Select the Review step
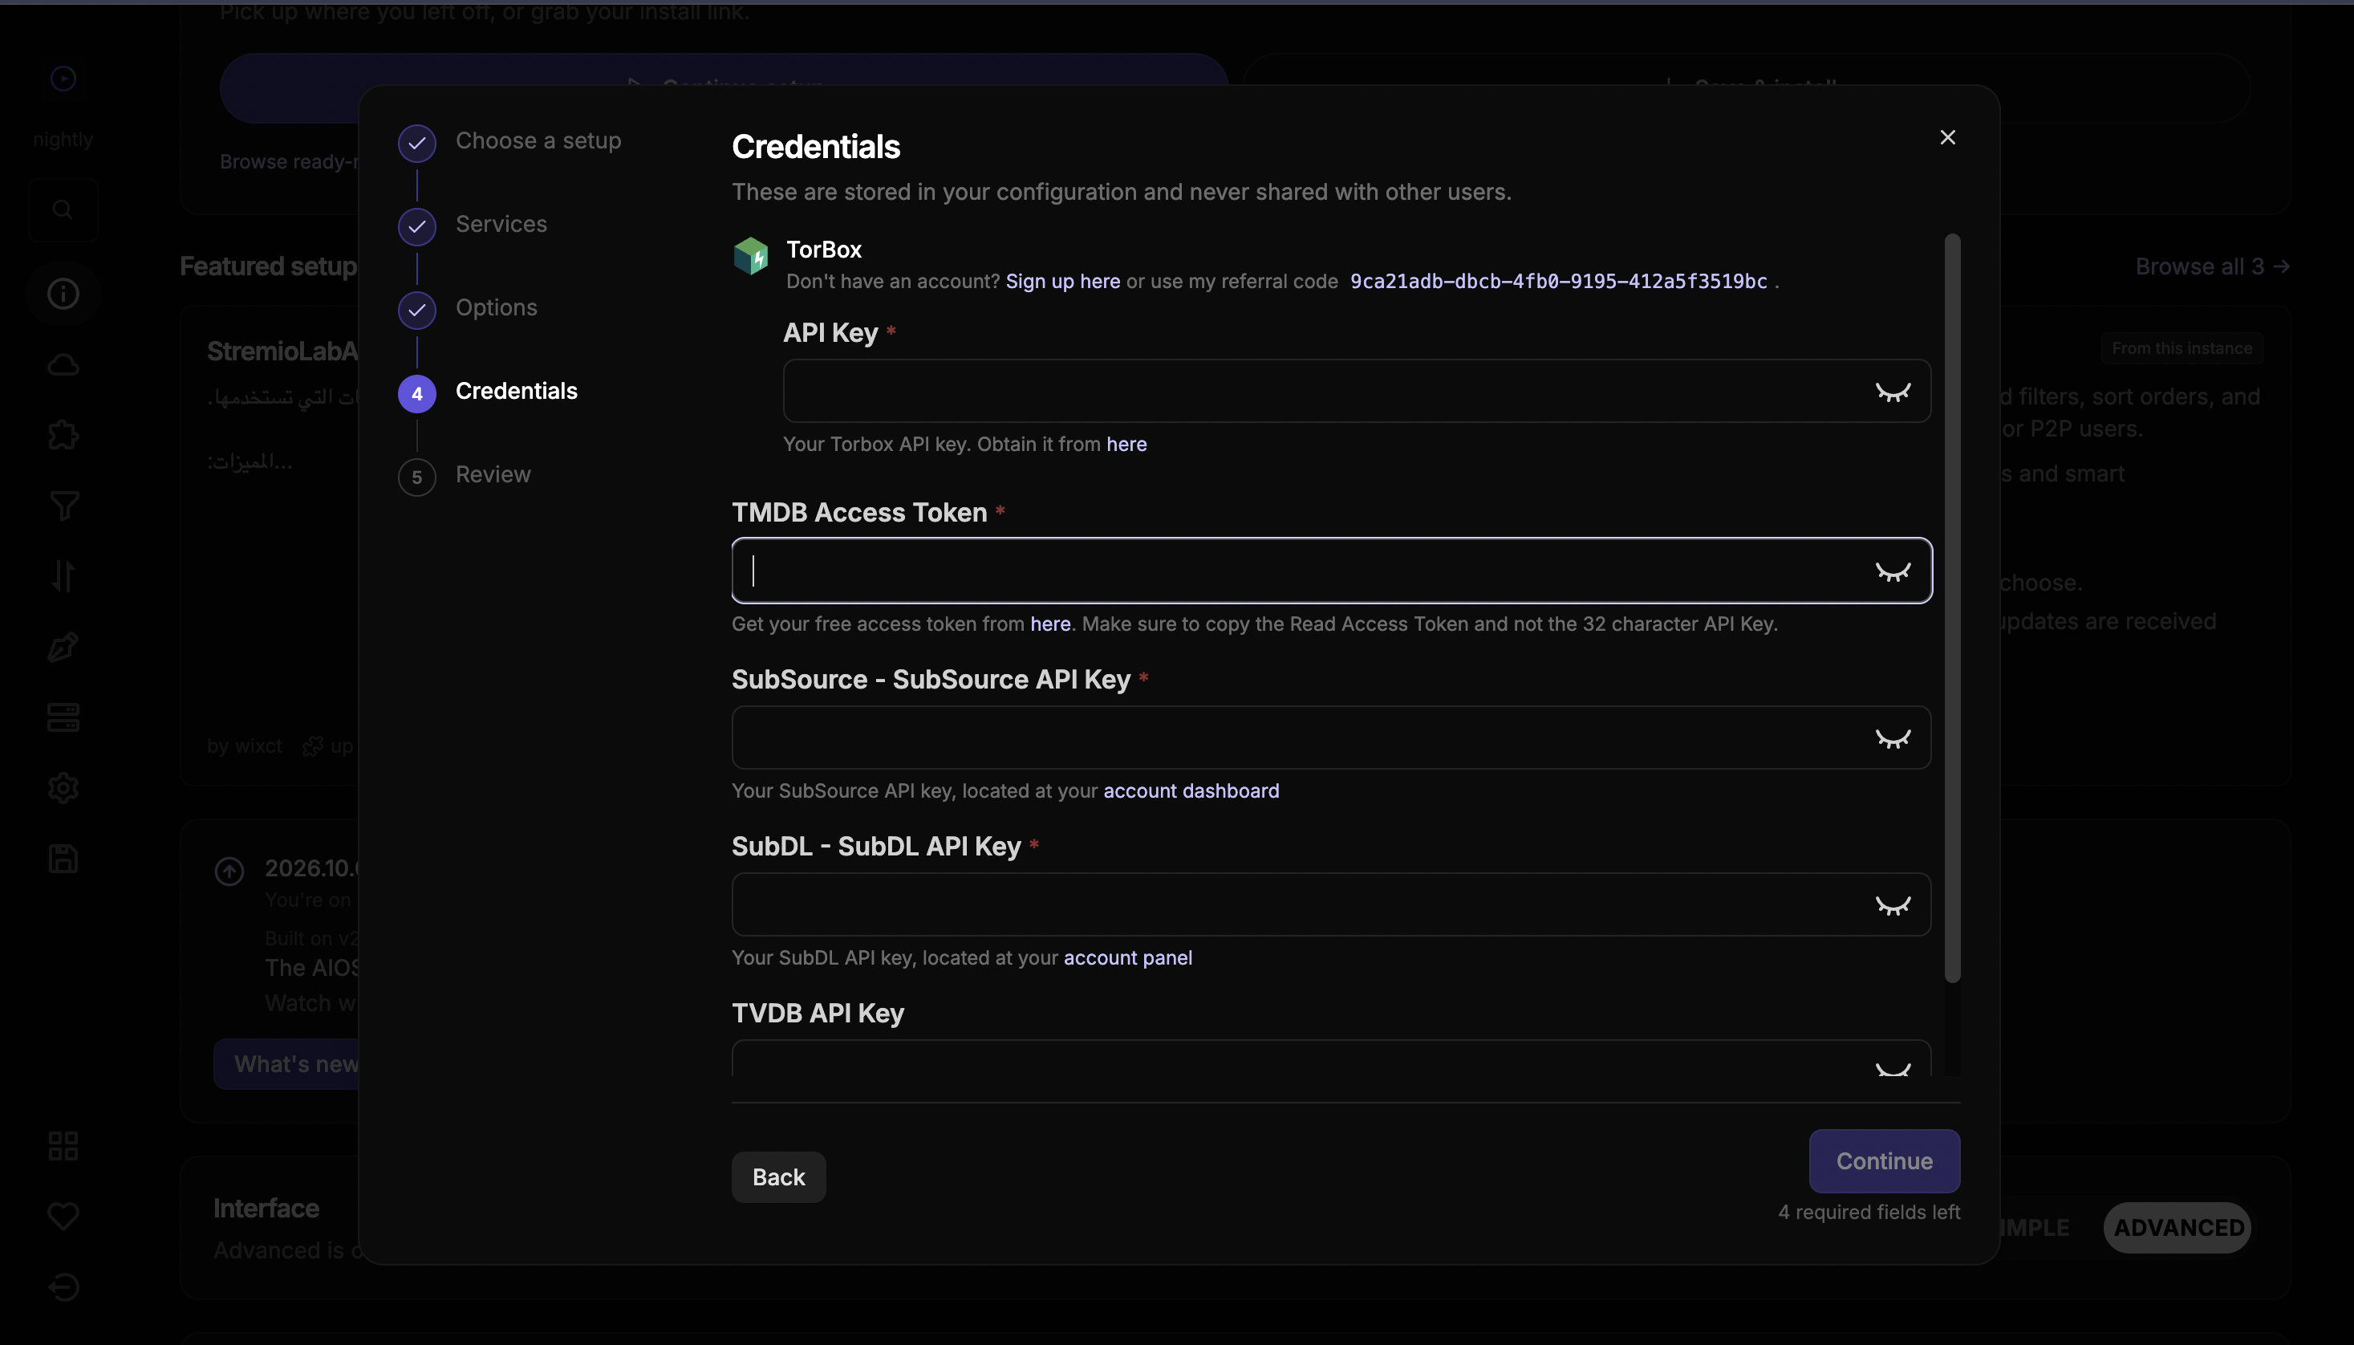This screenshot has height=1345, width=2354. (x=465, y=476)
